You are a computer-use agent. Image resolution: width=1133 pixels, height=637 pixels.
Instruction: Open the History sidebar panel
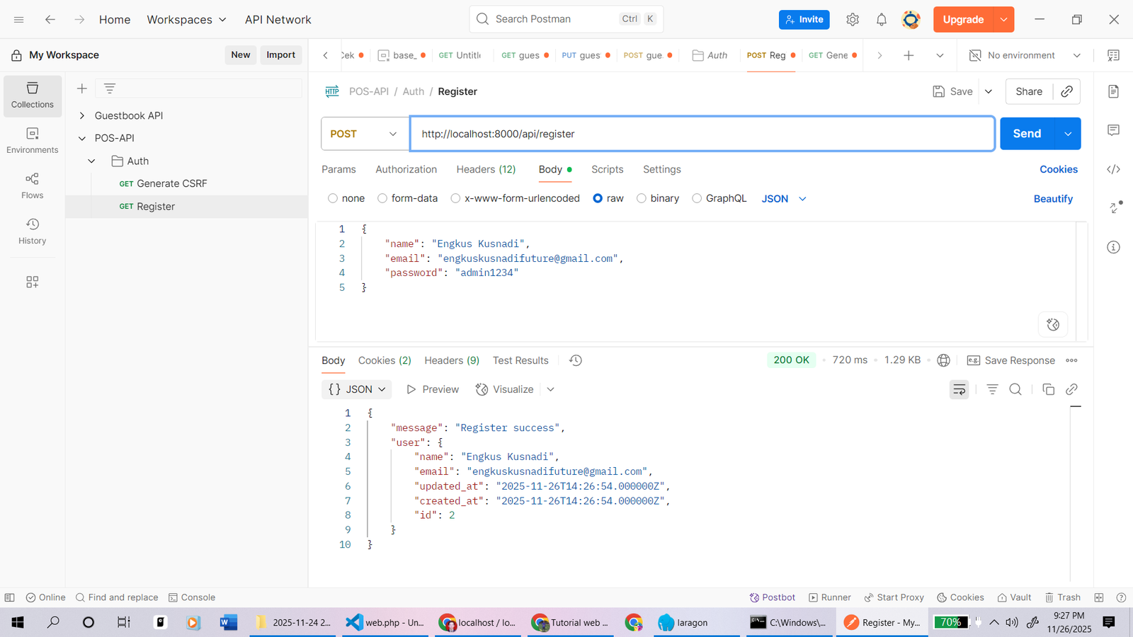(33, 231)
